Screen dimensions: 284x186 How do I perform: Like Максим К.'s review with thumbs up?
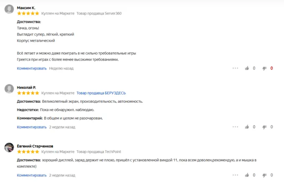(x=247, y=68)
